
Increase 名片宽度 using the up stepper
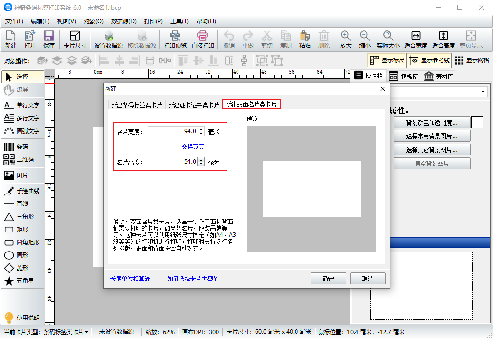[201, 129]
